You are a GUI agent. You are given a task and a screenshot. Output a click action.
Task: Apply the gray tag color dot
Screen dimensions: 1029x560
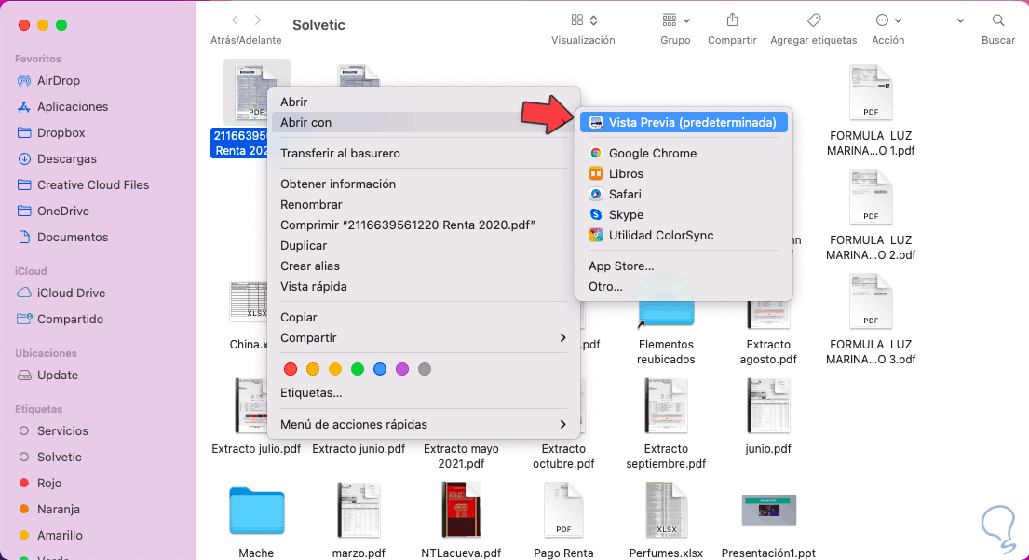pyautogui.click(x=425, y=369)
